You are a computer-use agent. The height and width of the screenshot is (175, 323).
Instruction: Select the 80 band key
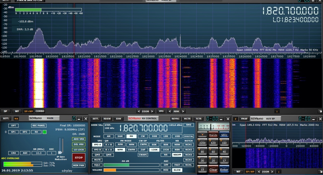click(x=202, y=152)
